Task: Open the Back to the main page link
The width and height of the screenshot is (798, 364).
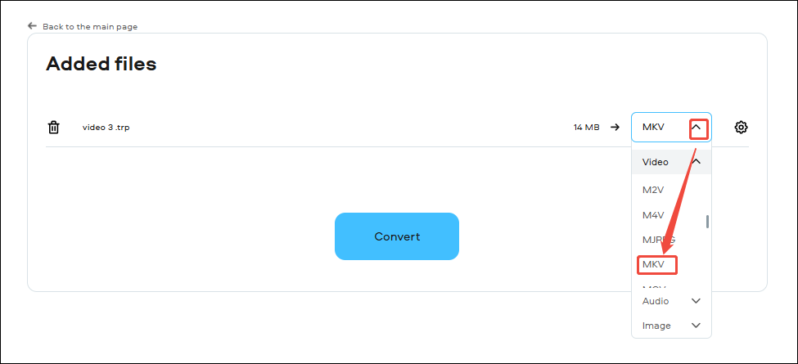Action: click(89, 27)
